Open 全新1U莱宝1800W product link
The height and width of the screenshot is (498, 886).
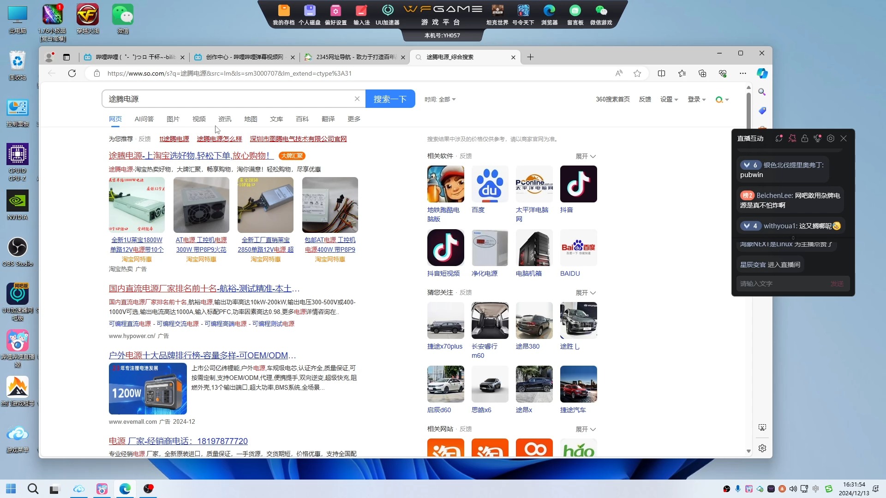tap(137, 245)
